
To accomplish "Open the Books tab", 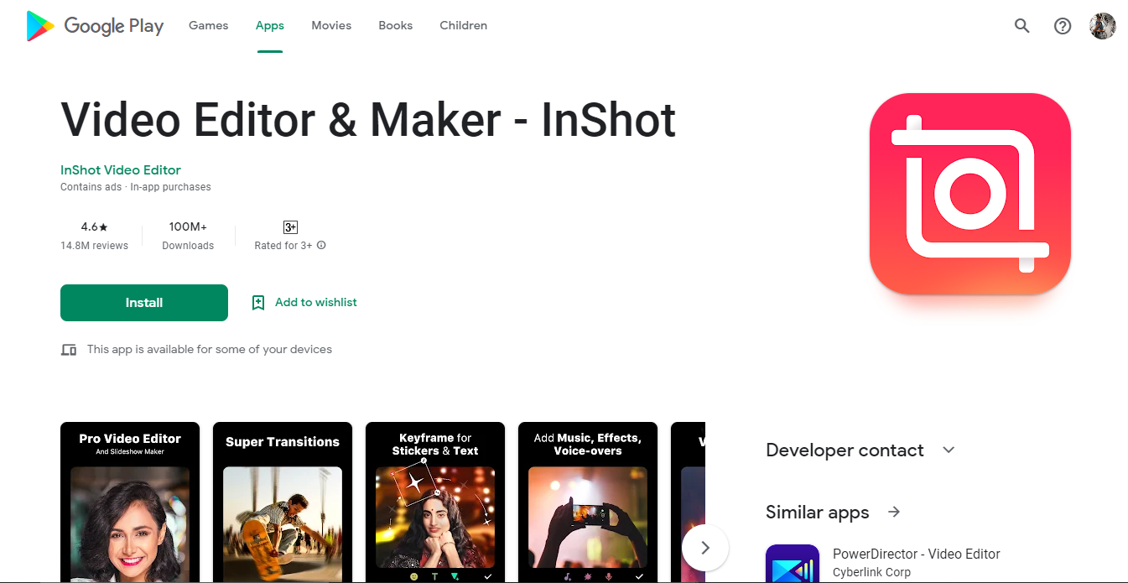I will tap(396, 26).
